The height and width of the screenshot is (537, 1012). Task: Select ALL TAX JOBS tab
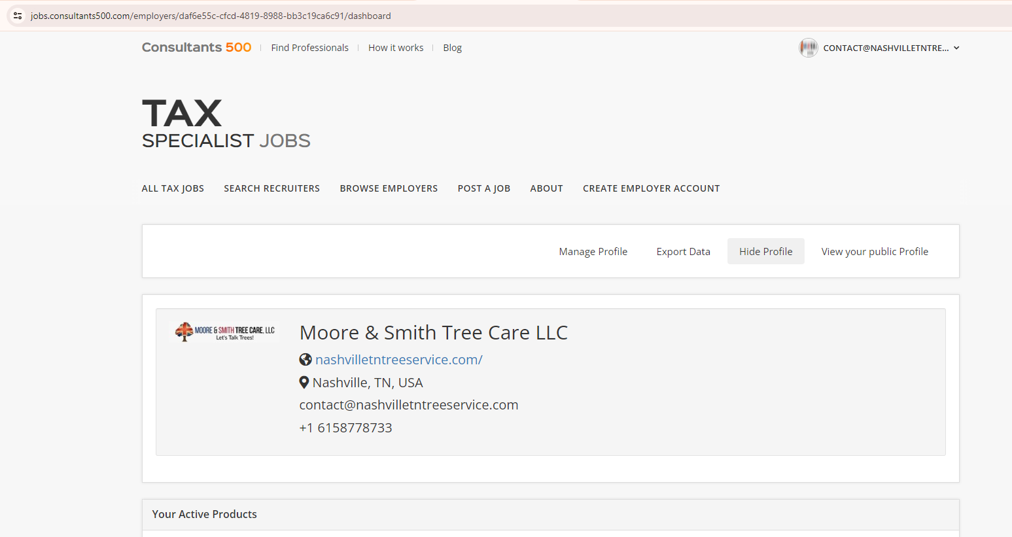(x=173, y=188)
